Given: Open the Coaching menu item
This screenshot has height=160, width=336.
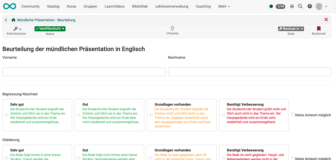Looking at the screenshot, I should point(203,6).
